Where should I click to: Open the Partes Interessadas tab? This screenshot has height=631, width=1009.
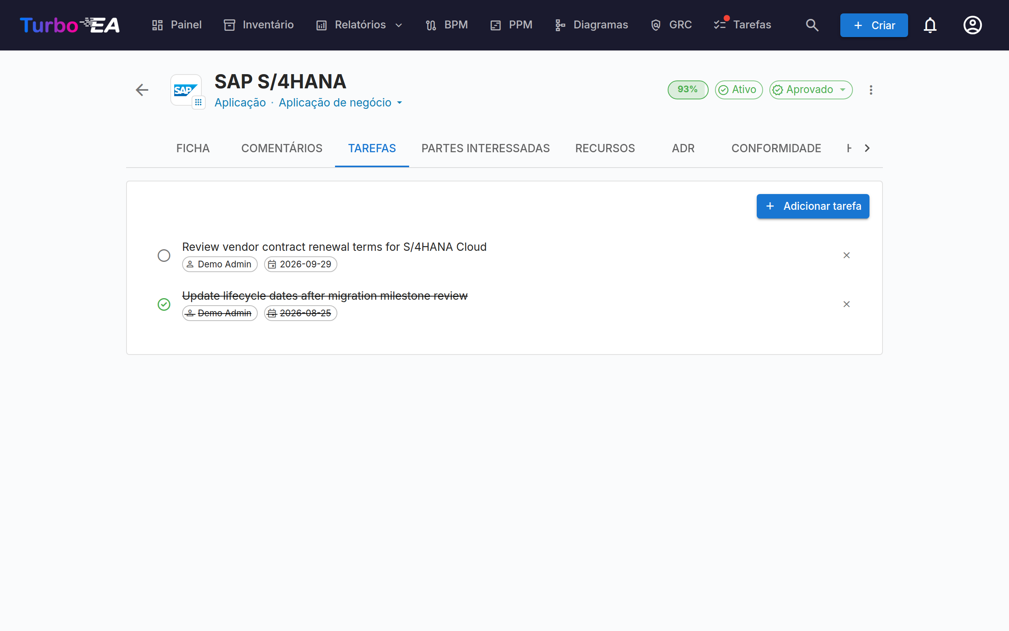tap(485, 148)
